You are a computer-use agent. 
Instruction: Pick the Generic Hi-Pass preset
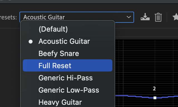68,78
